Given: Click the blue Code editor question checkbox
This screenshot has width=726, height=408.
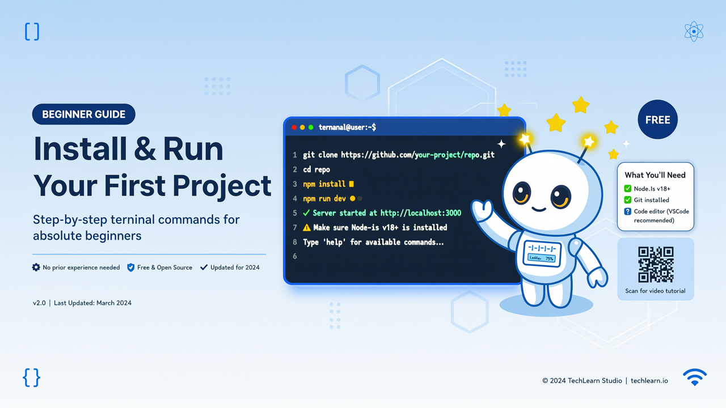Looking at the screenshot, I should 628,211.
